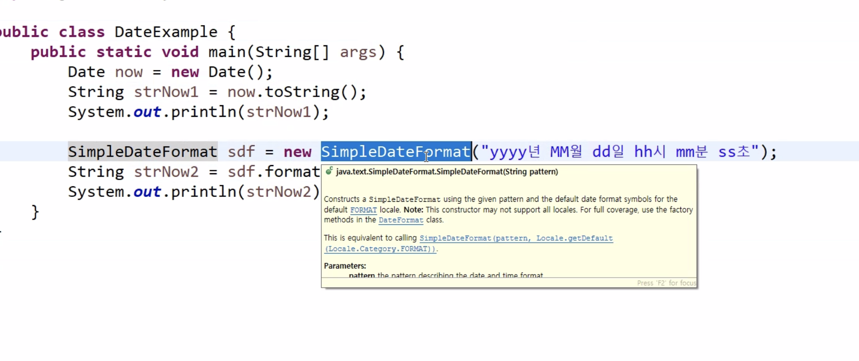Screen dimensions: 859x361
Task: Click the now.toString() method call
Action: click(292, 92)
